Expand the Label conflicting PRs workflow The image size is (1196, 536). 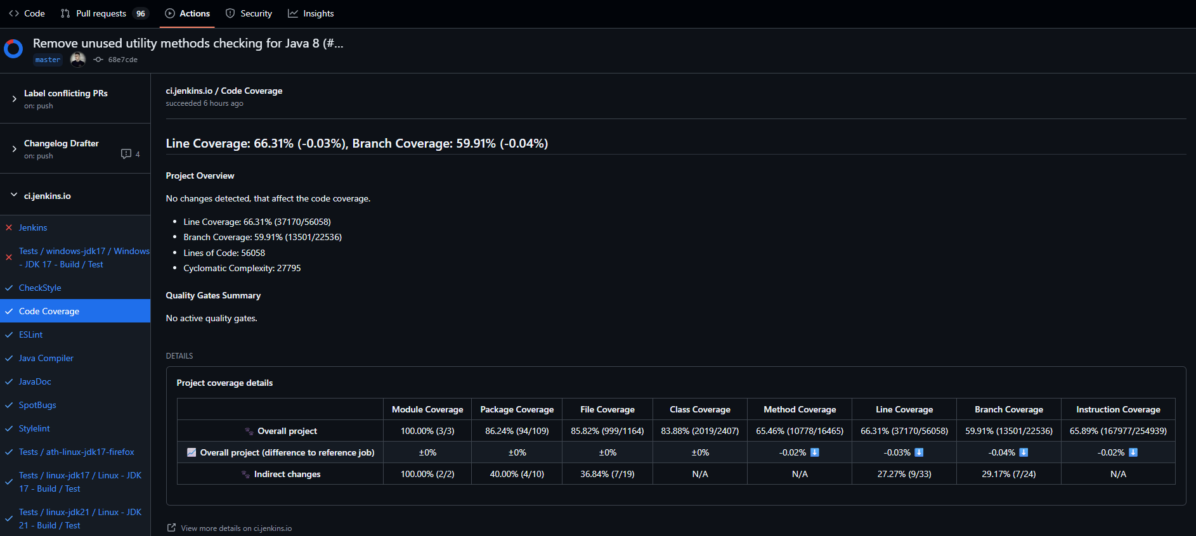(14, 99)
